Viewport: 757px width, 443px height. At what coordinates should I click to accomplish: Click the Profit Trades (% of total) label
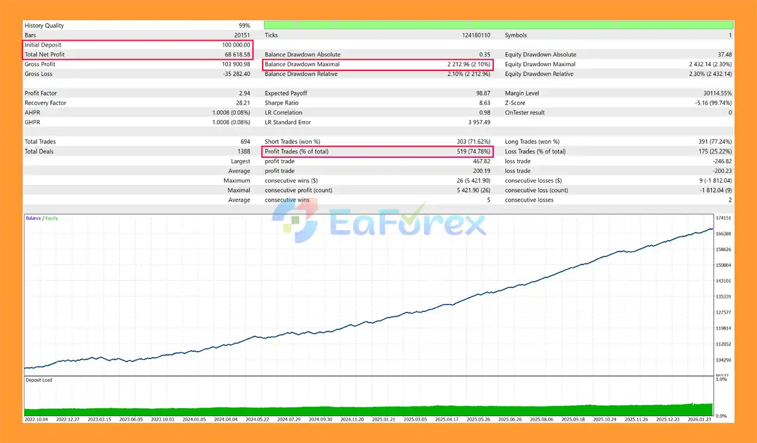point(296,151)
